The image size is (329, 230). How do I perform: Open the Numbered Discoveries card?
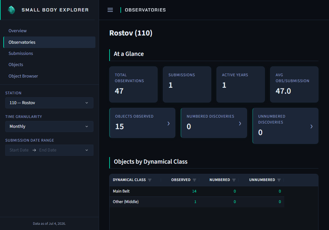pos(214,123)
